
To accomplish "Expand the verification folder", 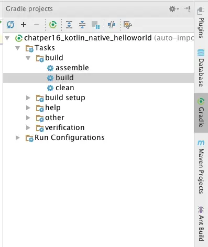I will click(x=28, y=127).
